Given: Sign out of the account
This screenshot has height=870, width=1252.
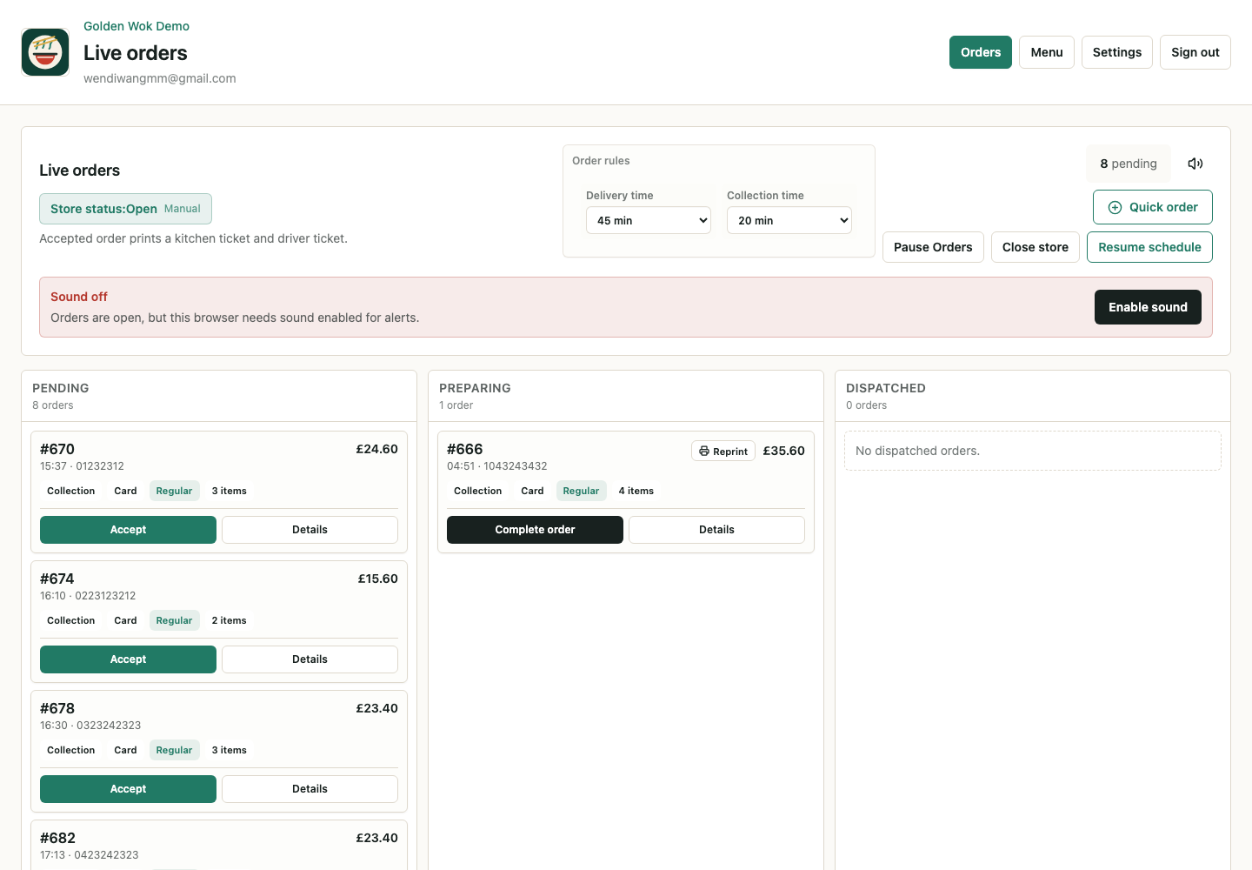Looking at the screenshot, I should pos(1195,52).
